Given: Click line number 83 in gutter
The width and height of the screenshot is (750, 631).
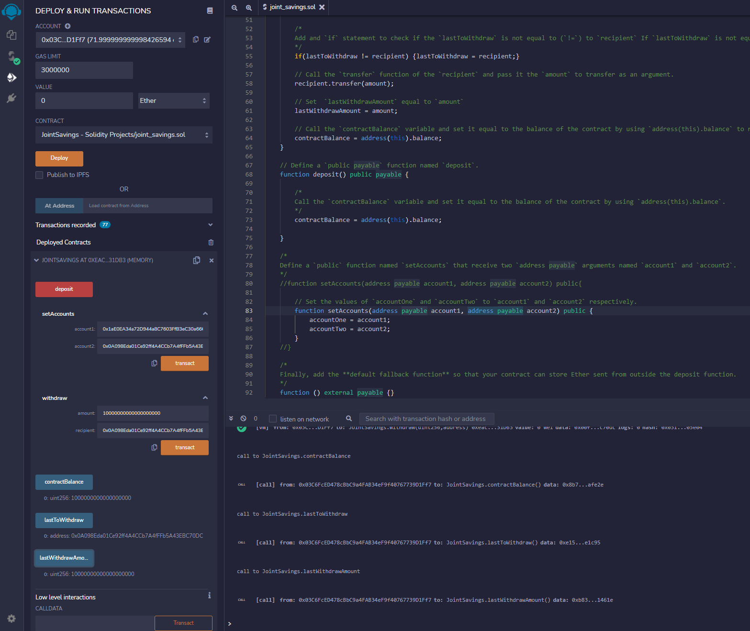Looking at the screenshot, I should coord(249,311).
